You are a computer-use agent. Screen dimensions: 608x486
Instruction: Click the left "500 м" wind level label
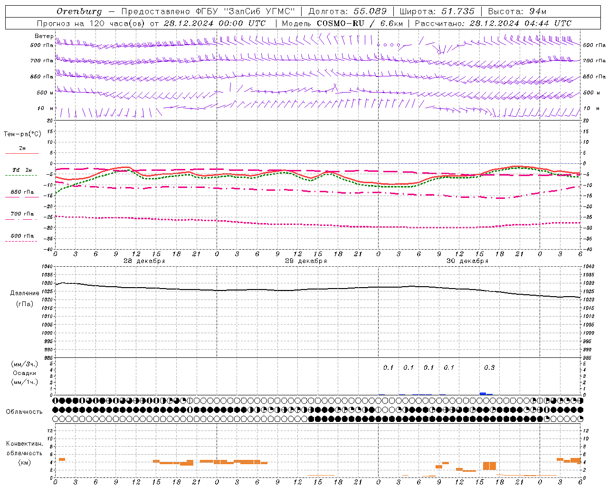click(45, 93)
